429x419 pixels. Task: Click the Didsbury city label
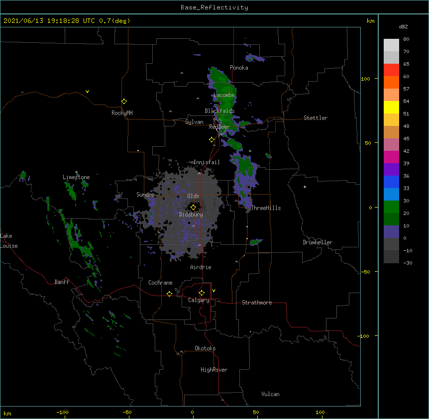[191, 214]
